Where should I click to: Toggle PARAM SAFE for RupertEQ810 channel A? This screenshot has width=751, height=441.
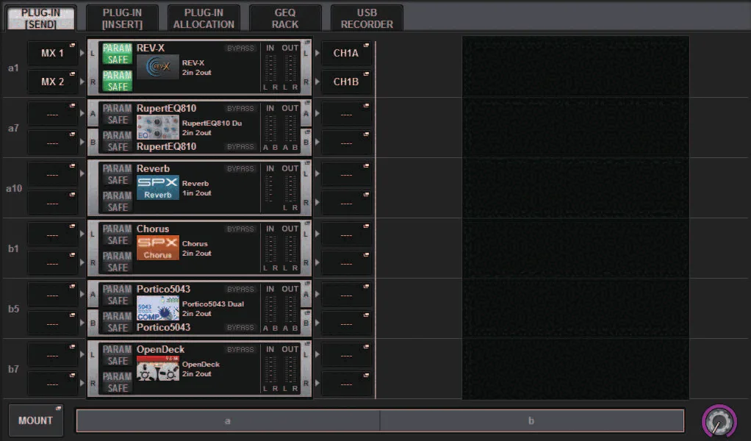point(118,114)
